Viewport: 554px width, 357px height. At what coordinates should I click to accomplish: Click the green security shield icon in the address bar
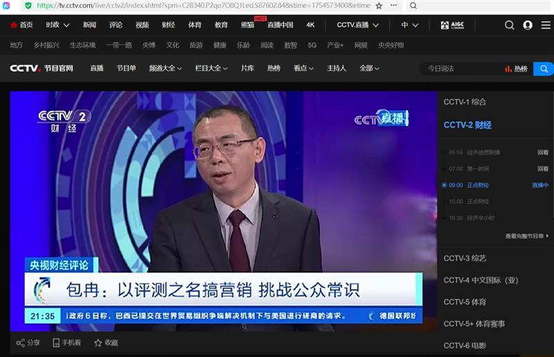28,6
